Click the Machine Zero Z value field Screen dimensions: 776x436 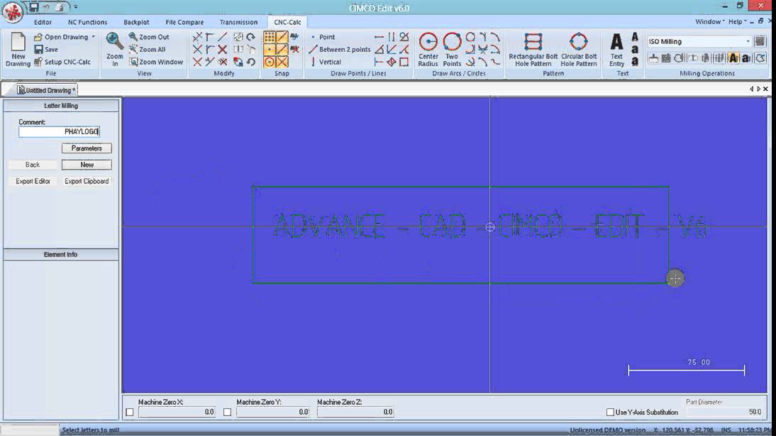point(355,412)
